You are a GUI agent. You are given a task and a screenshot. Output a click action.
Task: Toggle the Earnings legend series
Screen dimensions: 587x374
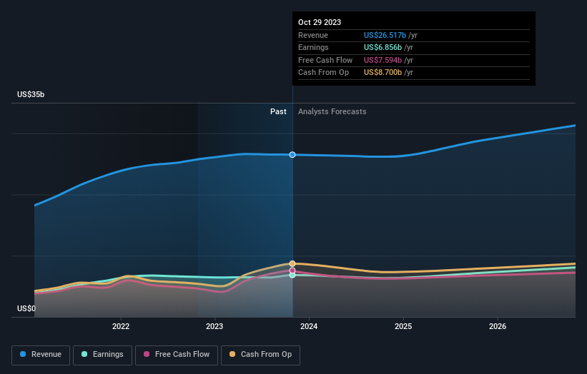[102, 355]
